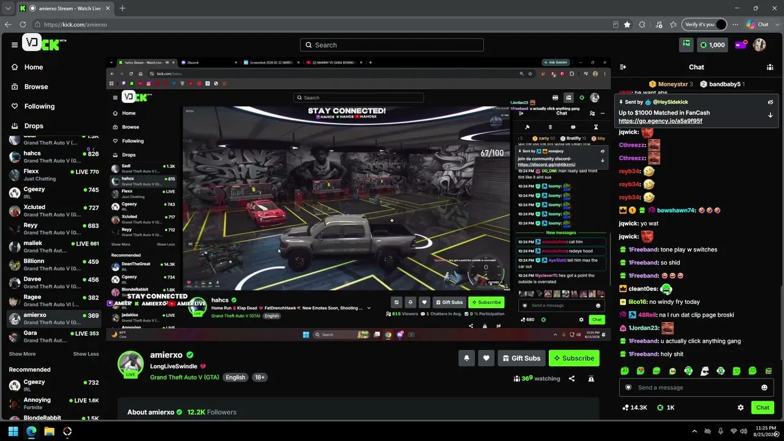Open Reyy channel with 683 viewers
The width and height of the screenshot is (784, 441).
click(53, 229)
